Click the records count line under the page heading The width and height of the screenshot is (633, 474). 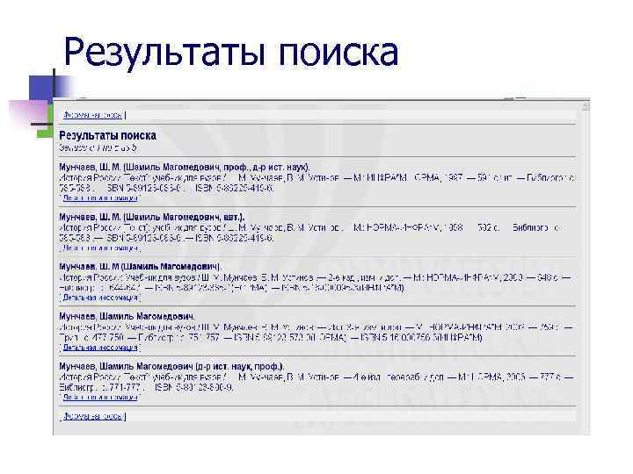pyautogui.click(x=98, y=147)
